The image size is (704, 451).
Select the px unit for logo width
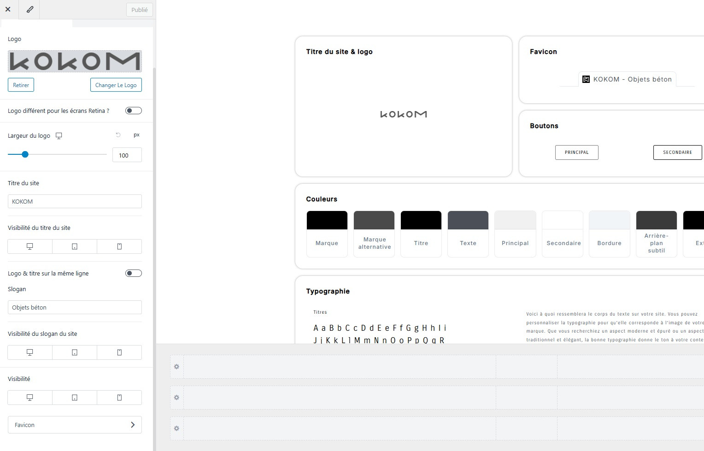click(x=136, y=135)
